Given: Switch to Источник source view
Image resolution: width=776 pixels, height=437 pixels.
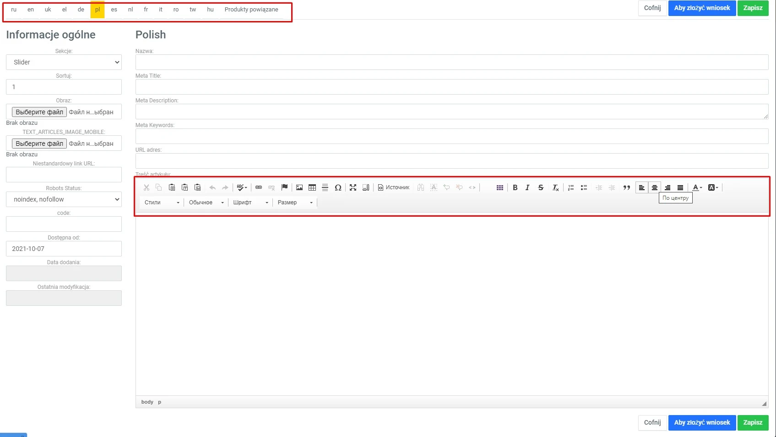Looking at the screenshot, I should [x=394, y=187].
